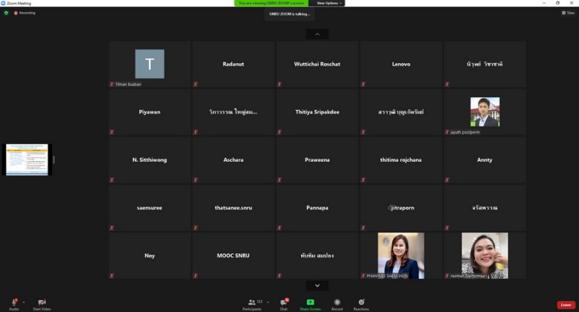The height and width of the screenshot is (312, 579).
Task: Click the red Leave button
Action: tap(566, 305)
